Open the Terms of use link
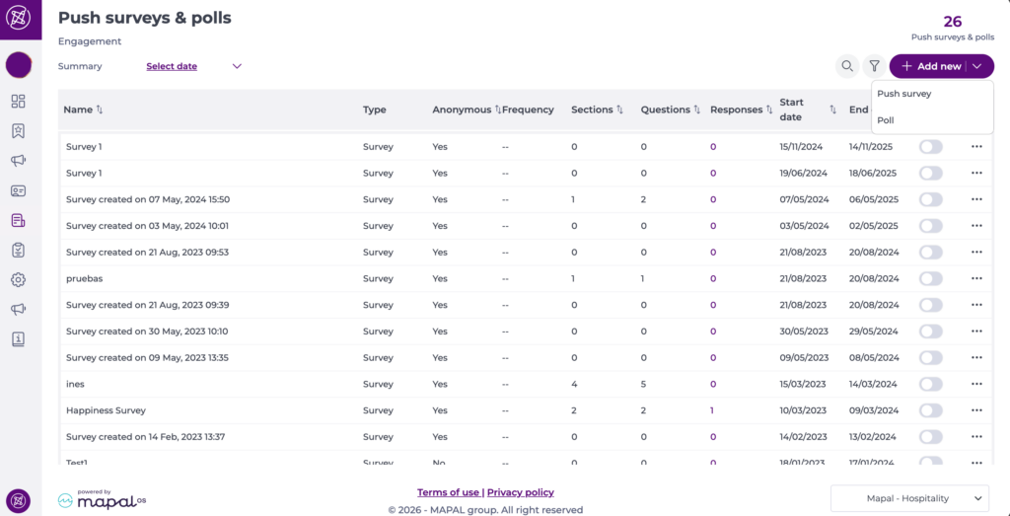Image resolution: width=1010 pixels, height=516 pixels. tap(448, 492)
